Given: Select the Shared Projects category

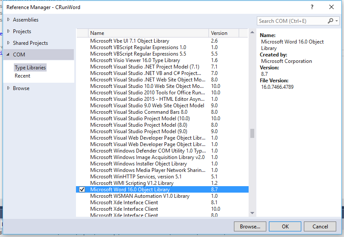Looking at the screenshot, I should coord(30,43).
